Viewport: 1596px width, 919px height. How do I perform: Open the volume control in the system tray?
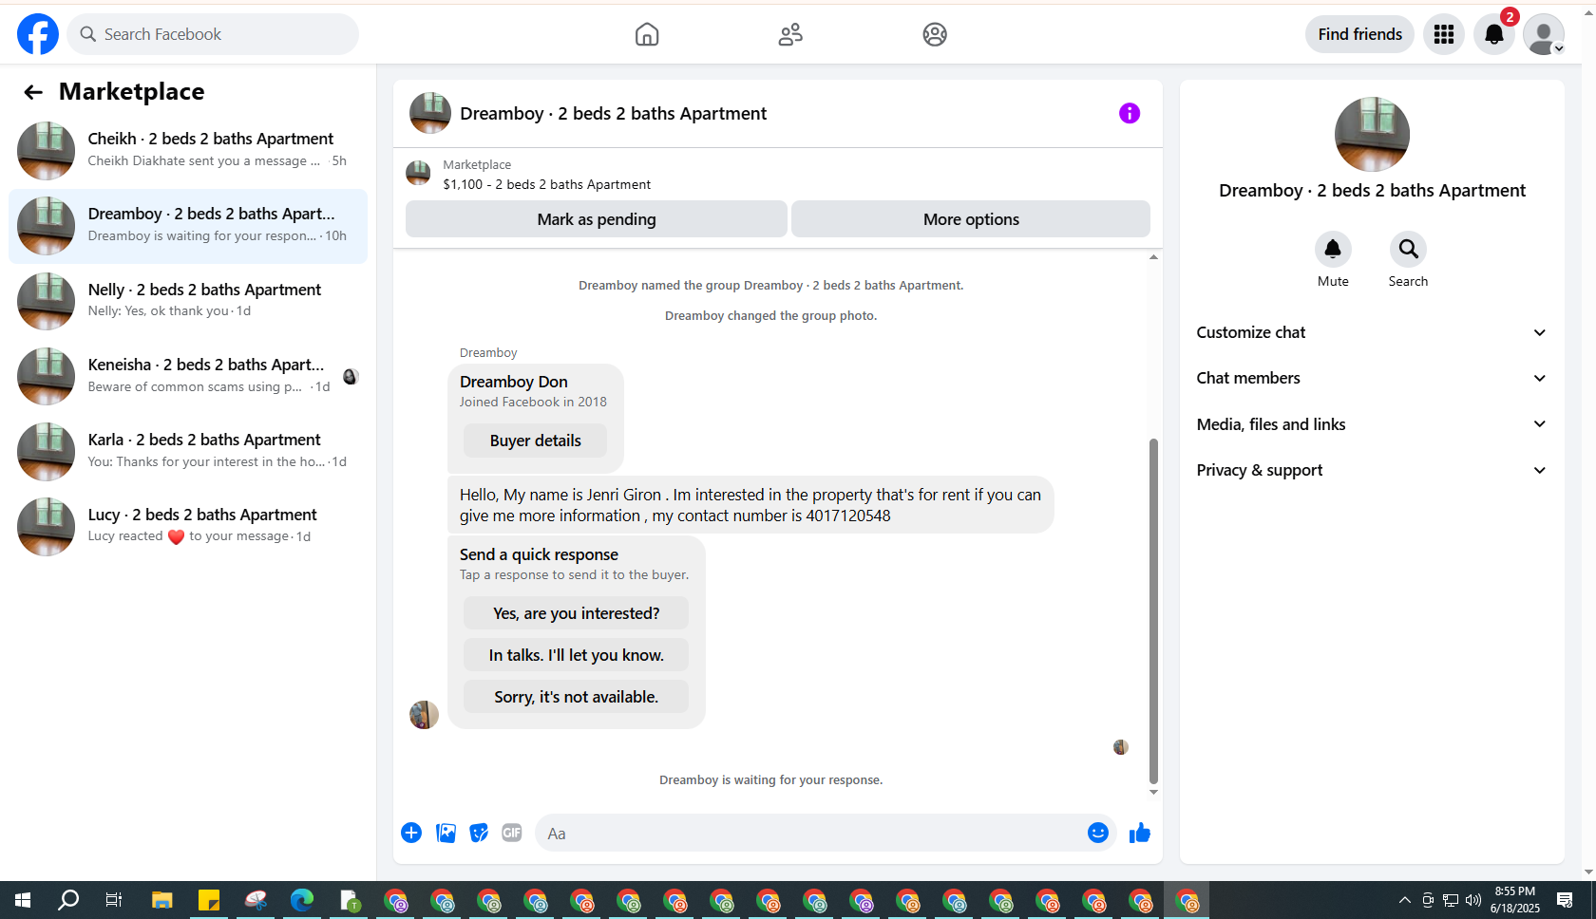1473,900
